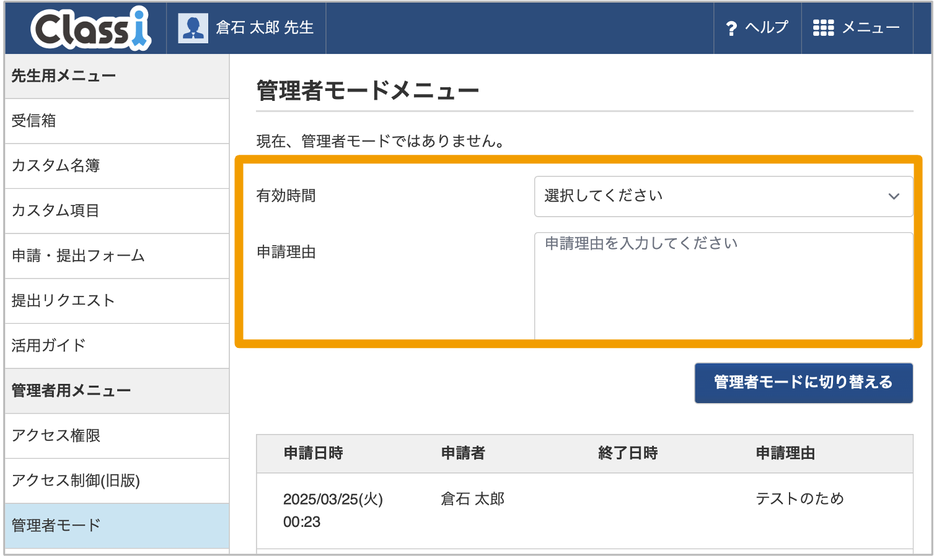
Task: Click the user avatar icon
Action: click(x=193, y=28)
